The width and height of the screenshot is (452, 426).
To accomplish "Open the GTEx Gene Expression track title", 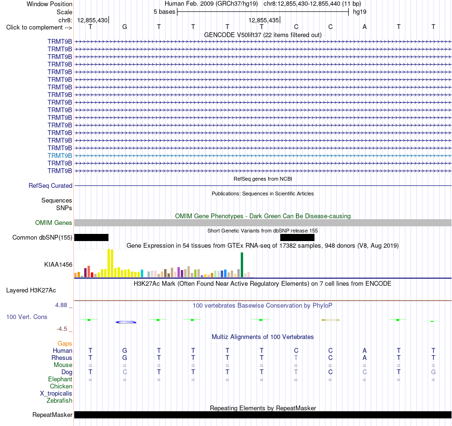I will pos(263,246).
